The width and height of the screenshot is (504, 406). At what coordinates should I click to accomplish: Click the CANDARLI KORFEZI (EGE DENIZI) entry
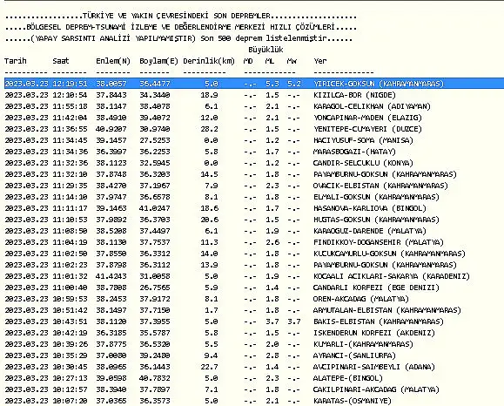pos(376,288)
